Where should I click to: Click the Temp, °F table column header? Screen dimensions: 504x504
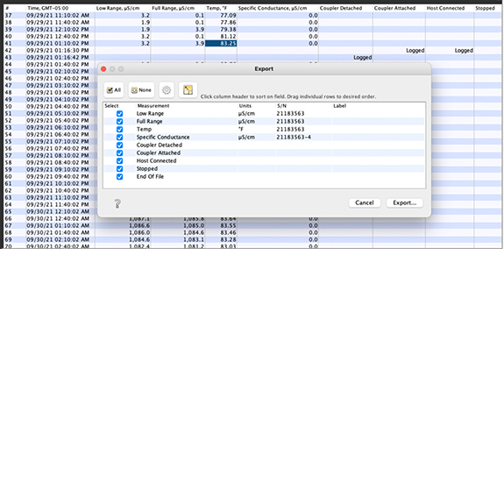point(217,8)
